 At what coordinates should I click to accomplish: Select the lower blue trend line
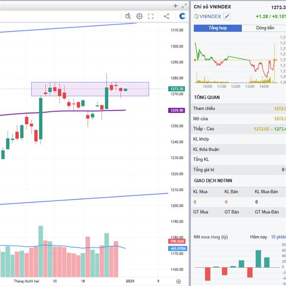(84, 199)
